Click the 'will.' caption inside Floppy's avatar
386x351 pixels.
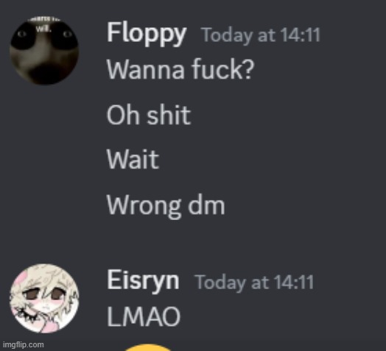click(43, 29)
